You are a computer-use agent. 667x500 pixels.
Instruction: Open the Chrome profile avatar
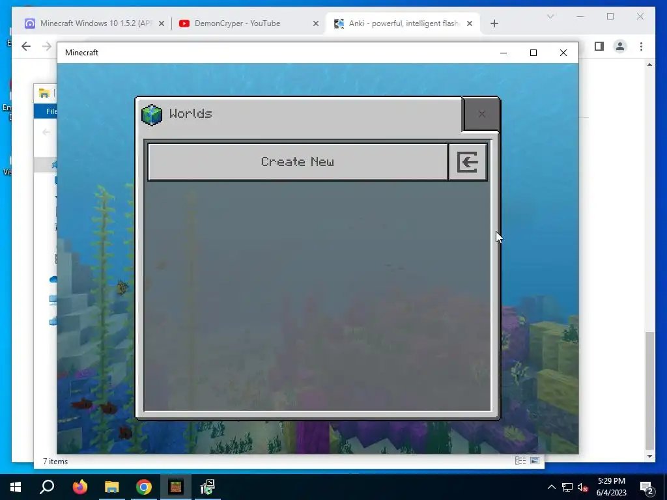(620, 46)
